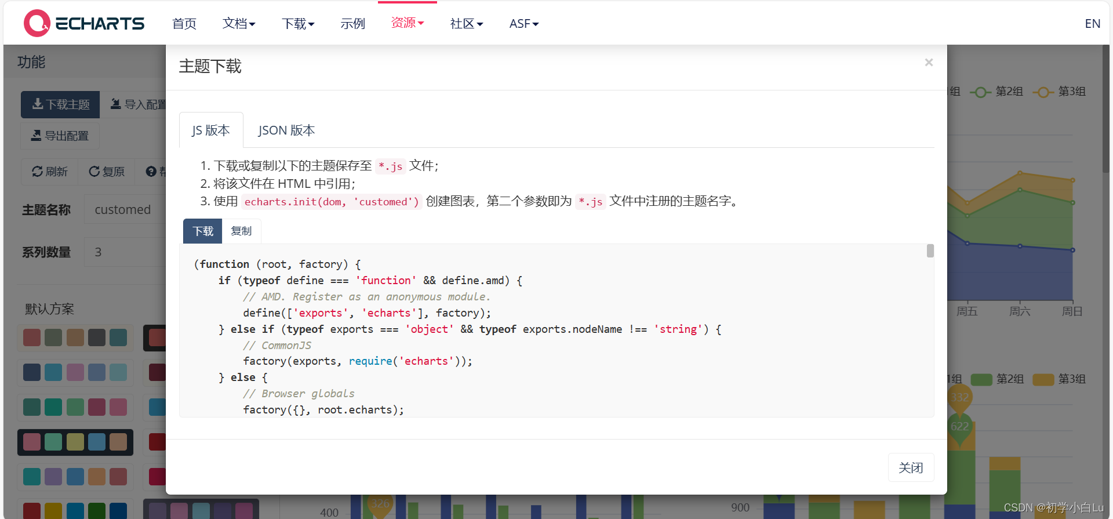Open the 首页 home menu item

(184, 24)
